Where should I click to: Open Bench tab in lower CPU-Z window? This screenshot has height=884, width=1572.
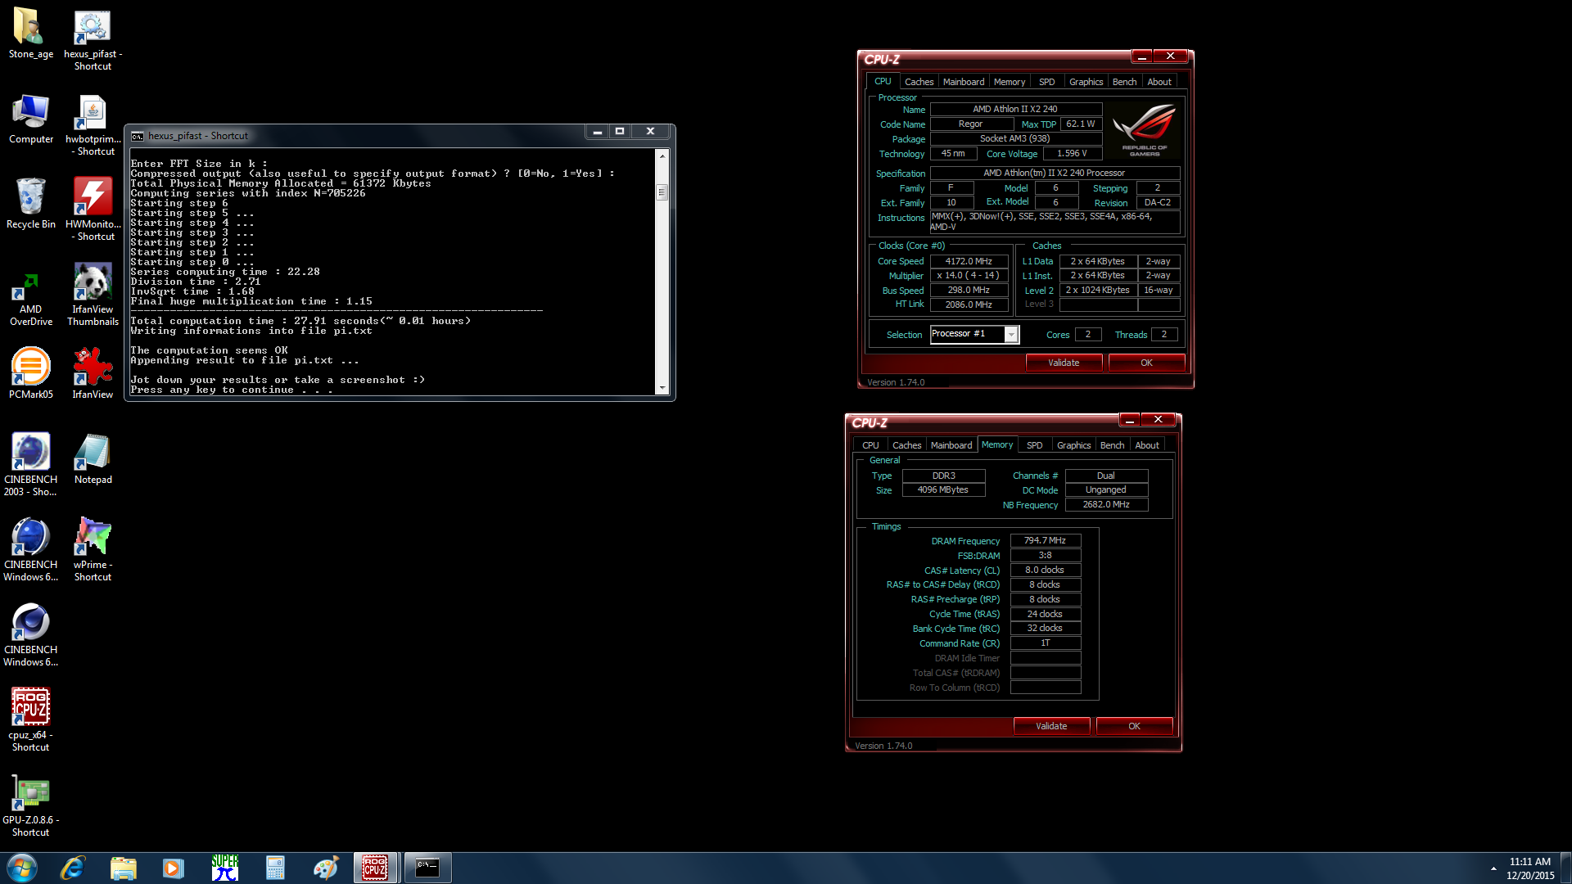[x=1112, y=445]
